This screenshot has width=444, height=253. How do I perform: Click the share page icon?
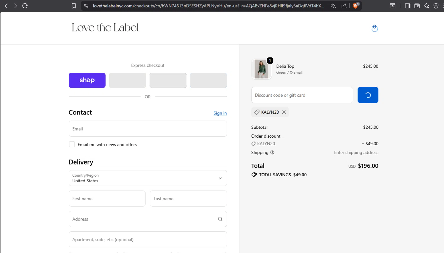pyautogui.click(x=344, y=6)
